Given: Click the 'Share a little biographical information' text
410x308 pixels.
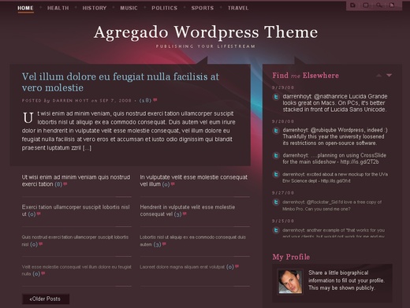Looking at the screenshot, I should (x=346, y=280).
